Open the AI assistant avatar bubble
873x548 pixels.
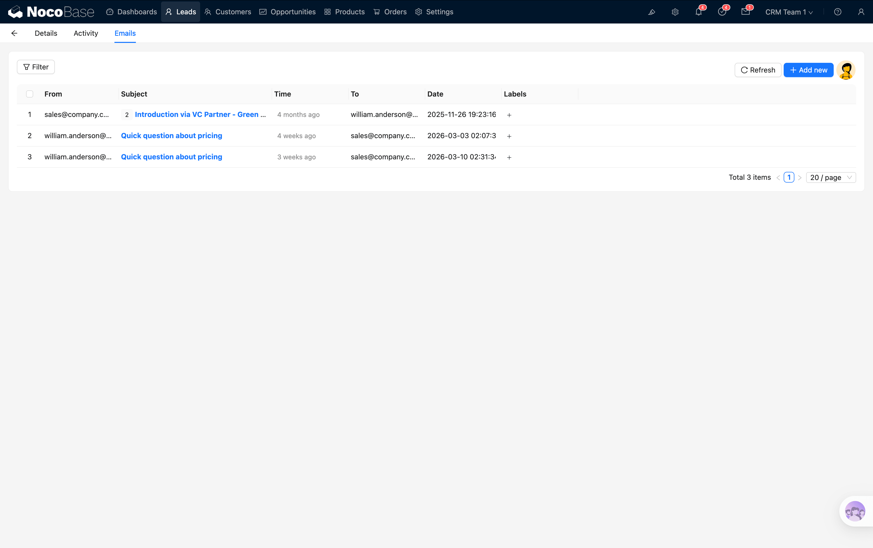click(x=855, y=511)
